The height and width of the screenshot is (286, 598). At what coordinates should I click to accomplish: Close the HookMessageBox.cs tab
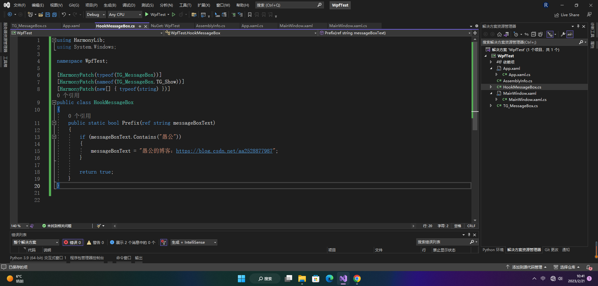click(x=146, y=26)
